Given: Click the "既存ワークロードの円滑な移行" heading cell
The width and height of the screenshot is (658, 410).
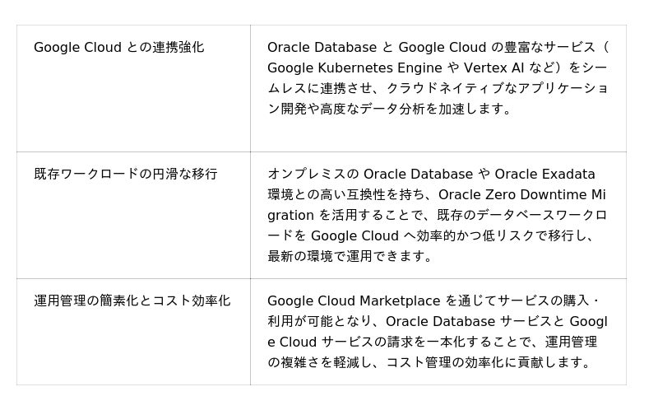Looking at the screenshot, I should (x=125, y=175).
